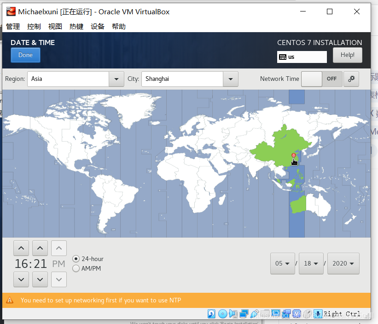Click the Help! button
Image resolution: width=378 pixels, height=324 pixels.
[x=348, y=55]
